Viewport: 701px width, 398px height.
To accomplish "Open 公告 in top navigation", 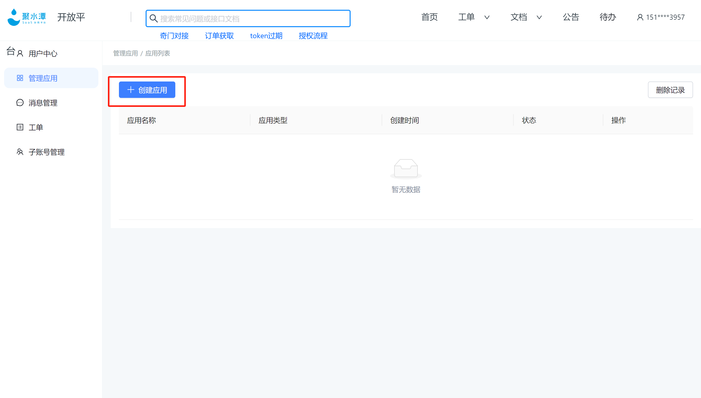I will pos(571,17).
